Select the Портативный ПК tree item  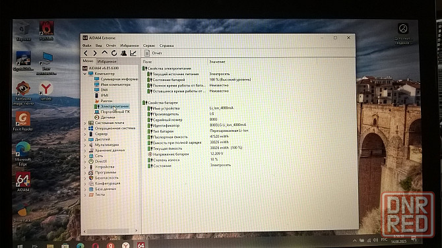coord(112,111)
